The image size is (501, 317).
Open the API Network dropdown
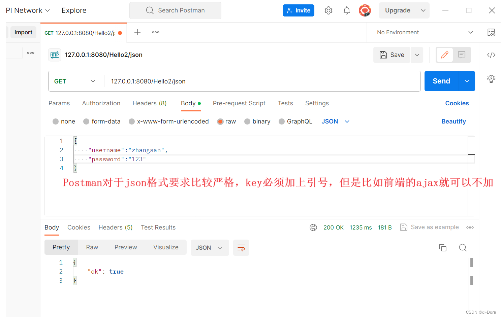[28, 10]
